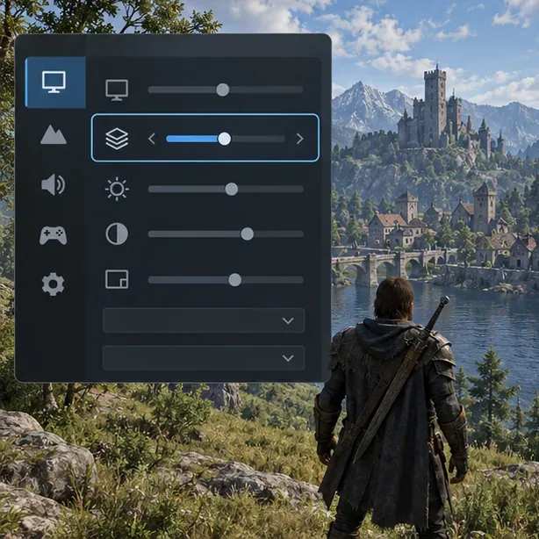Viewport: 539px width, 539px height.
Task: Switch to the Graphics tab with mountain icon
Action: [54, 135]
